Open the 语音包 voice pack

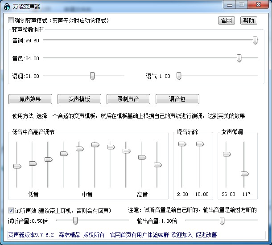pos(177,99)
